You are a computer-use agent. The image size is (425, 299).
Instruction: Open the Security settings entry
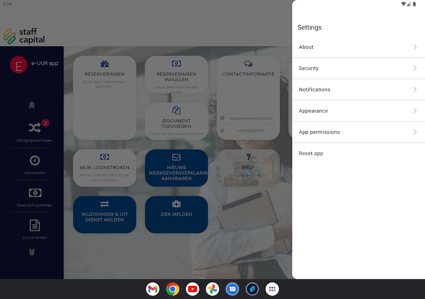358,68
